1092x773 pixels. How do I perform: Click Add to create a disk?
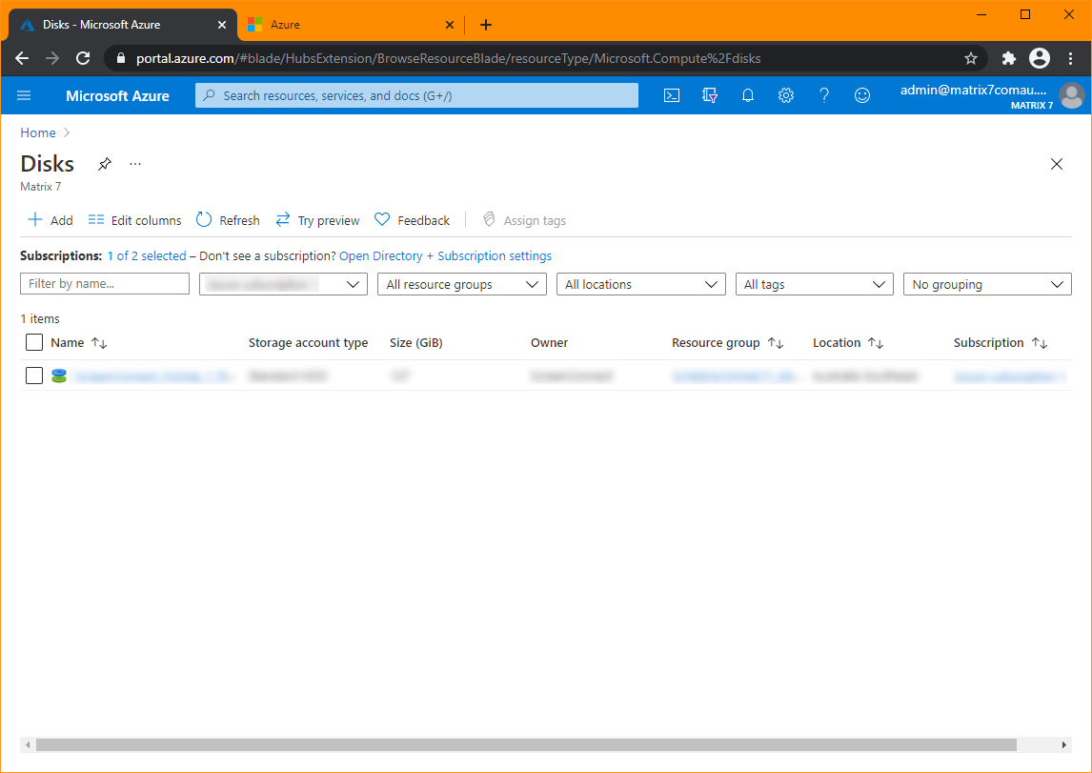click(51, 220)
